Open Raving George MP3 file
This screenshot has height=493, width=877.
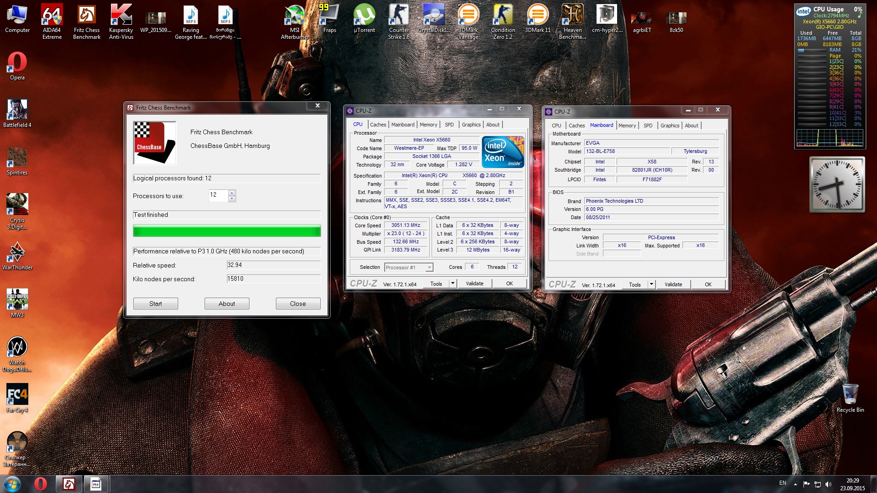[191, 21]
